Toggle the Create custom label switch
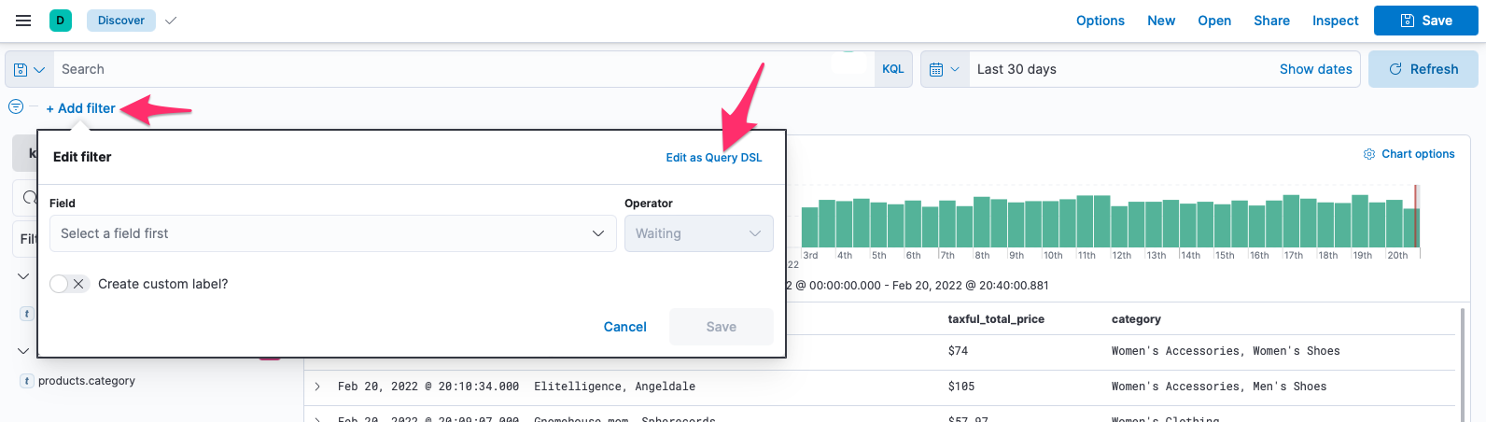 coord(69,284)
